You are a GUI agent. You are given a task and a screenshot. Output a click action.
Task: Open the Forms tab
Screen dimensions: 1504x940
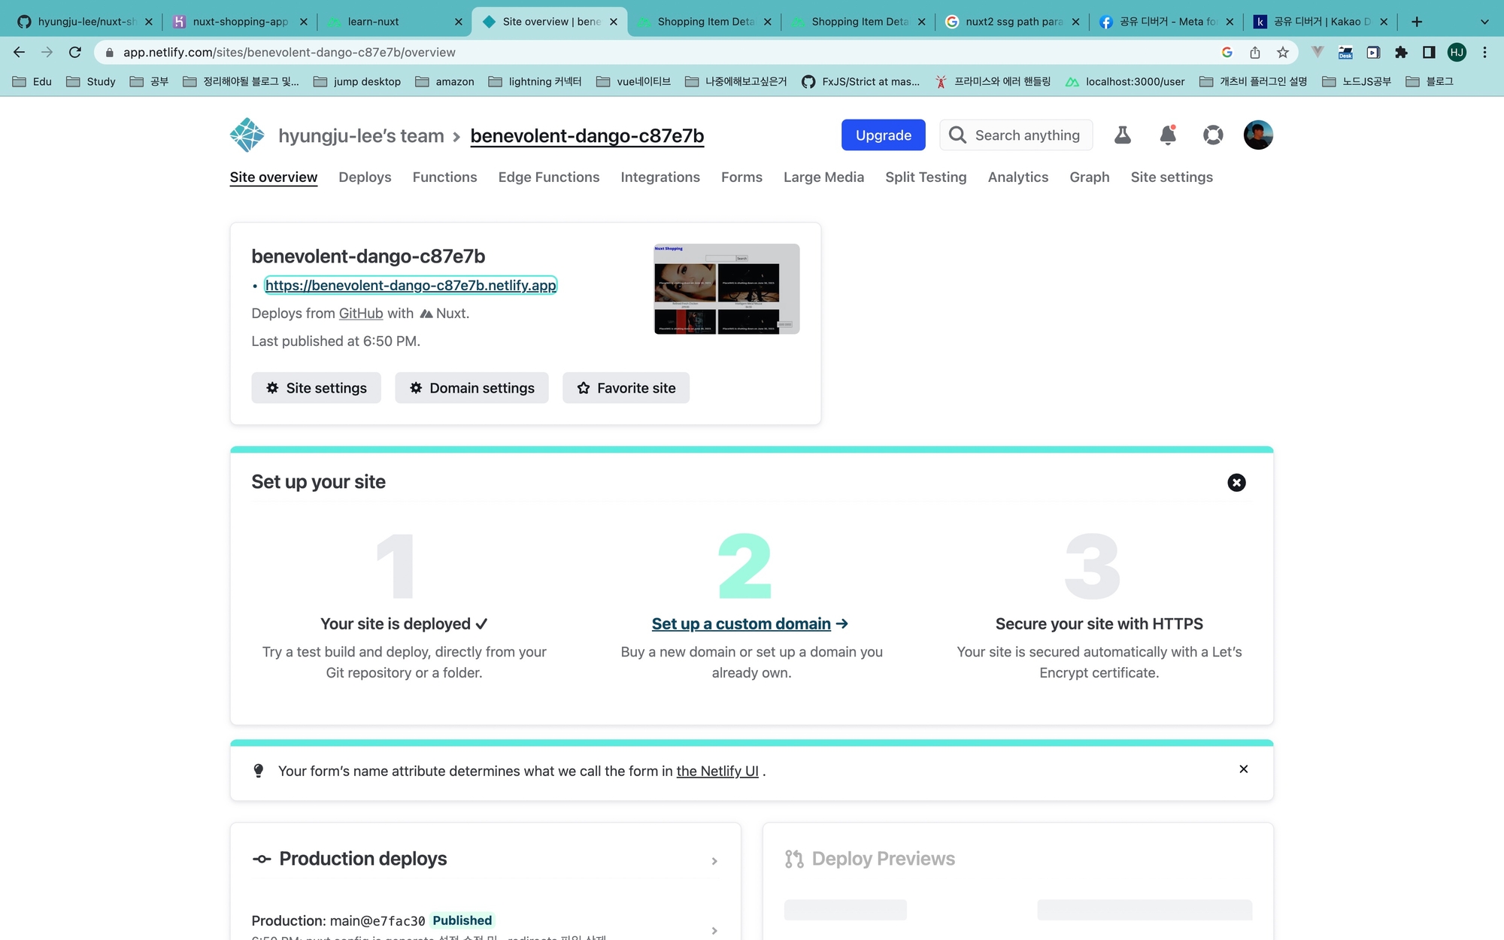coord(741,177)
